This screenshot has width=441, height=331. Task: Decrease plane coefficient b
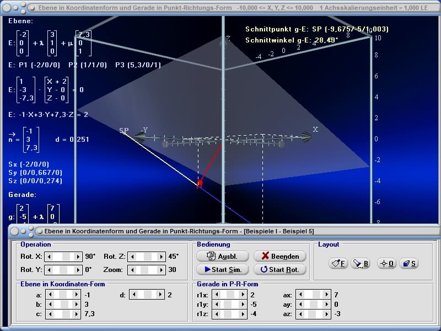coord(50,305)
